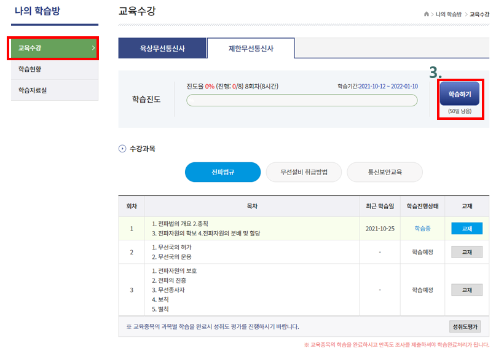The image size is (504, 351).
Task: Select the 전파법규 subject pill
Action: [x=218, y=173]
